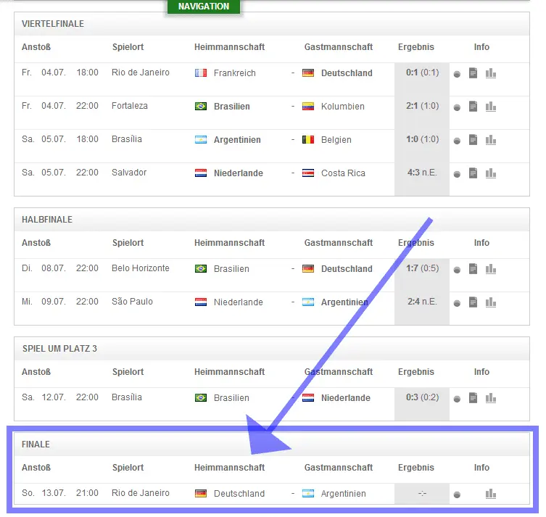Screen dimensions: 546x517
Task: Click statistics chart icon for the Finale match
Action: tap(491, 494)
